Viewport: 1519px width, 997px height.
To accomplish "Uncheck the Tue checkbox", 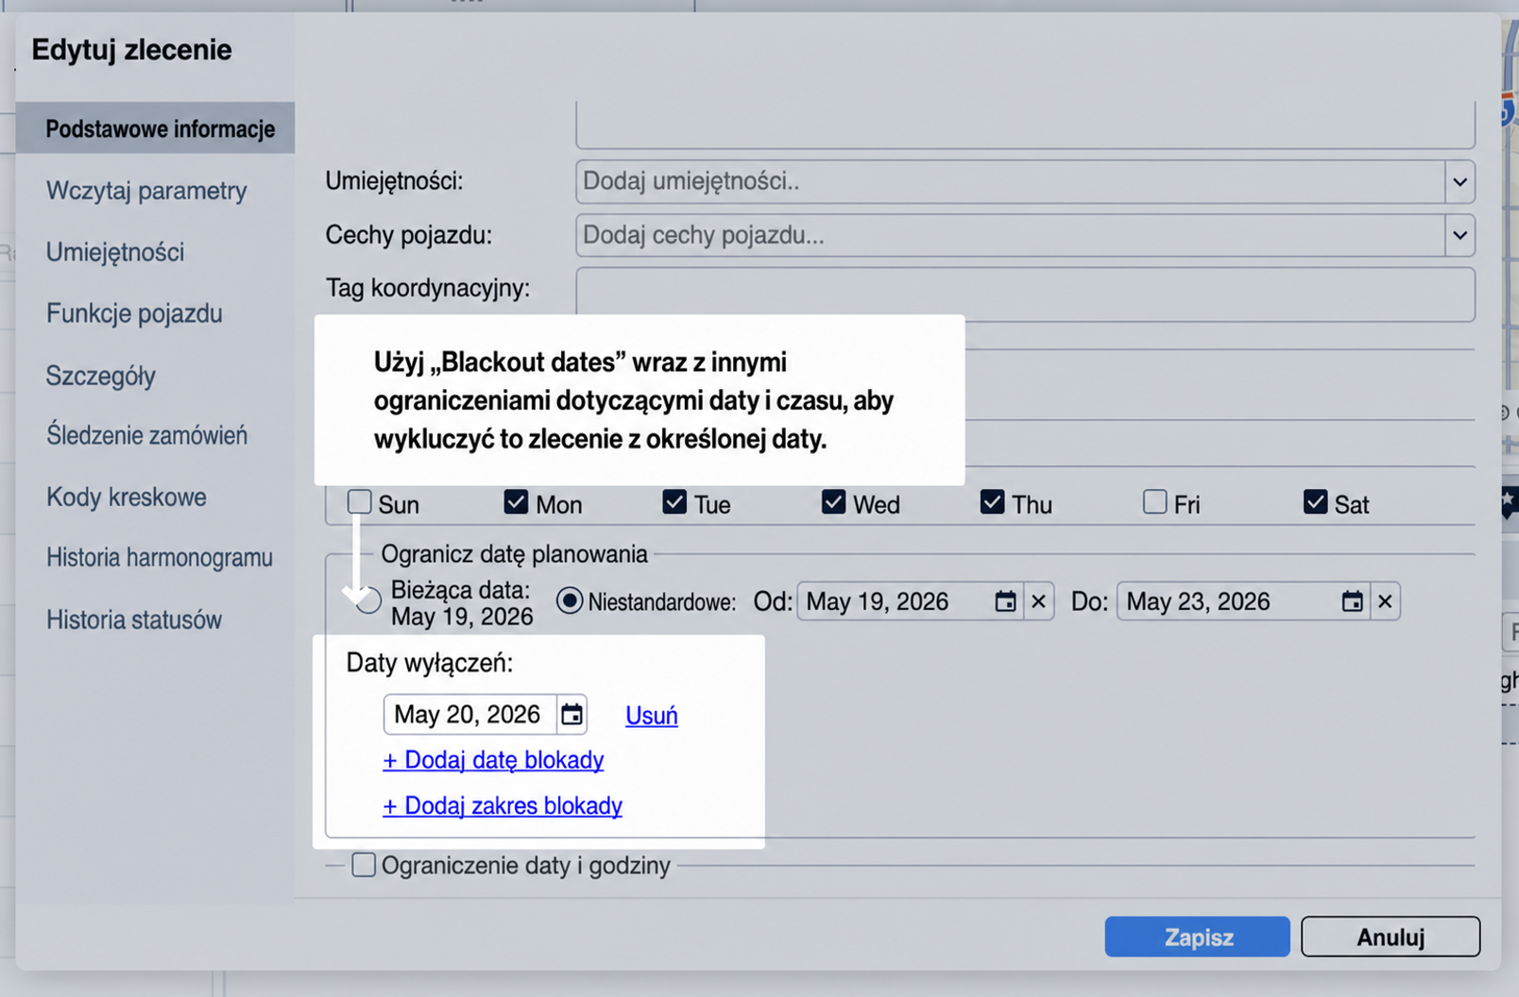I will pyautogui.click(x=674, y=501).
